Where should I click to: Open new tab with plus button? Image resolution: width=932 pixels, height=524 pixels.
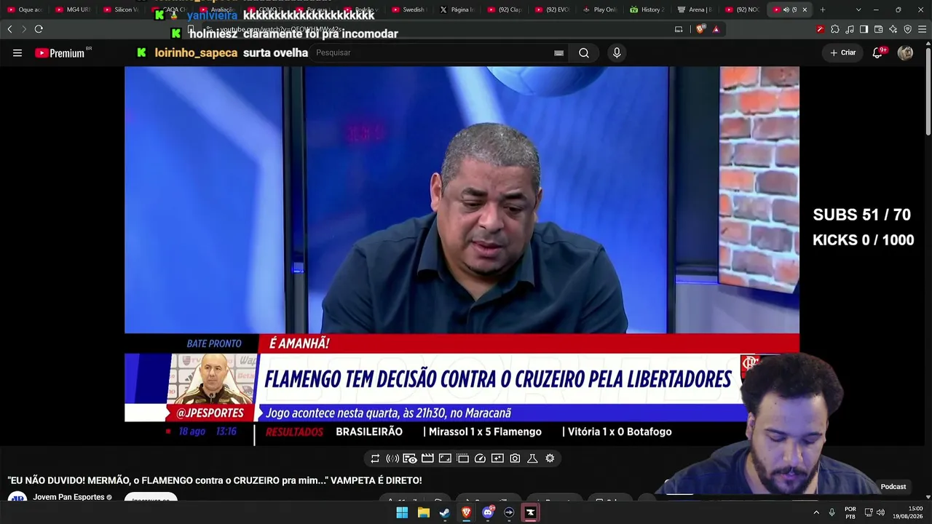[x=823, y=9]
